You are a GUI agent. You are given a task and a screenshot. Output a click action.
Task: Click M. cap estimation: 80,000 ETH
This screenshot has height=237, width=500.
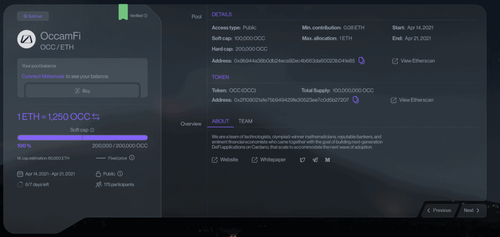click(x=43, y=158)
